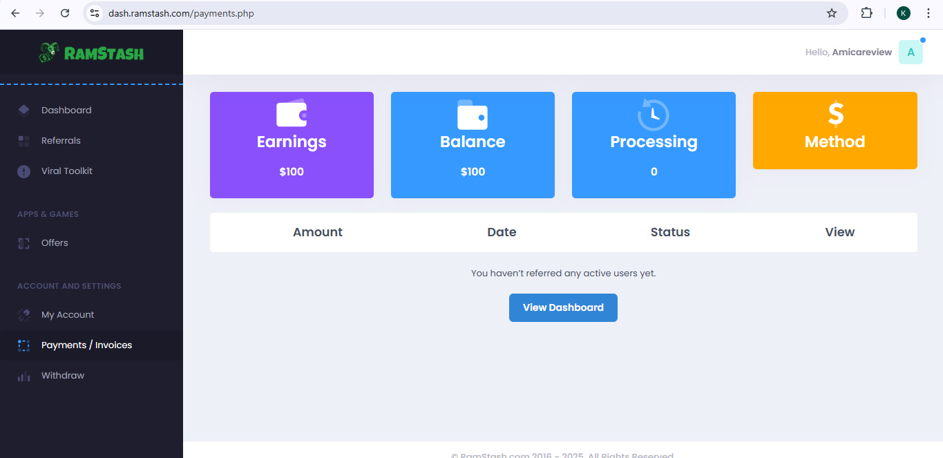Viewport: 943px width, 458px height.
Task: Click the RamStash logo
Action: [91, 53]
